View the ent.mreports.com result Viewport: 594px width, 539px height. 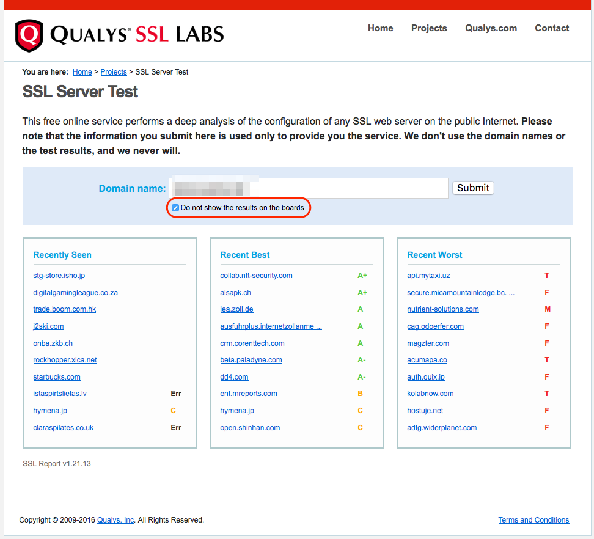(x=249, y=394)
